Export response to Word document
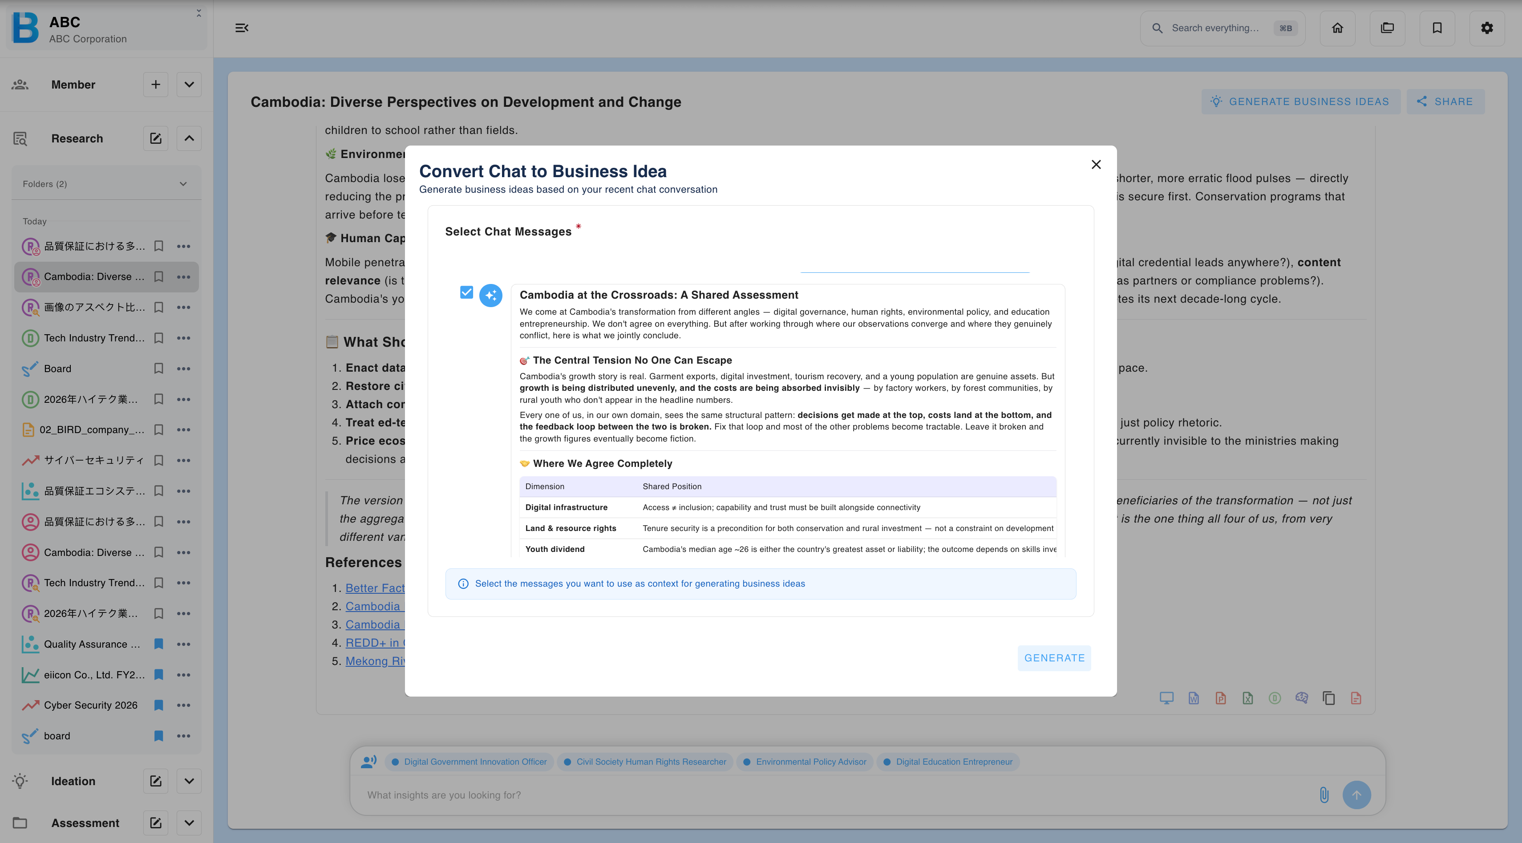Viewport: 1522px width, 843px height. (1194, 698)
